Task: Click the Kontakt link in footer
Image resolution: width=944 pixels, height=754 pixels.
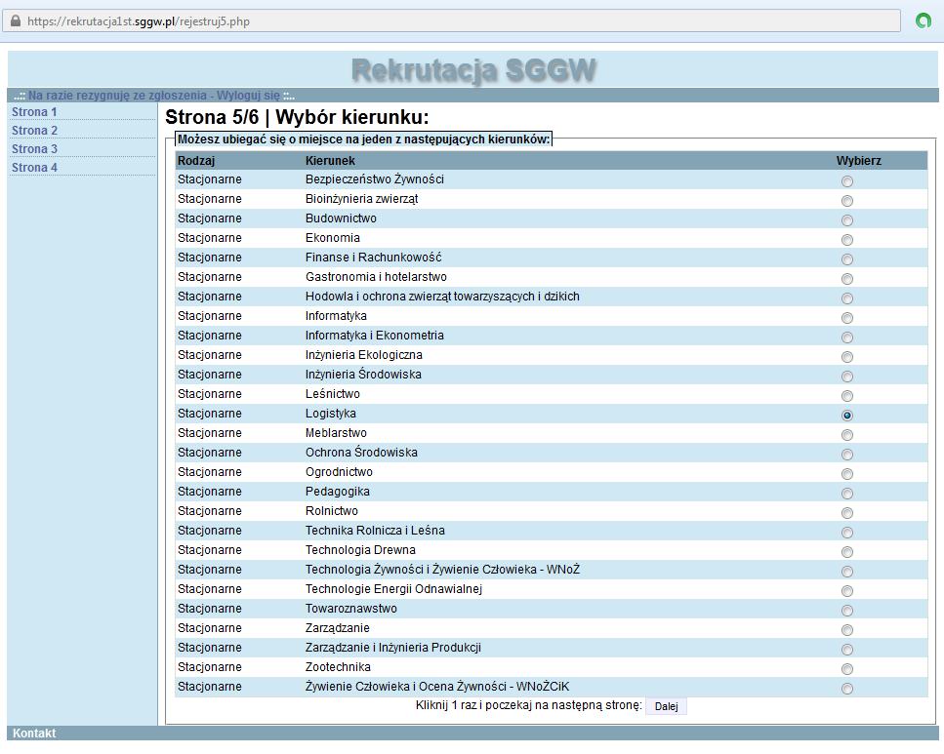Action: click(34, 733)
